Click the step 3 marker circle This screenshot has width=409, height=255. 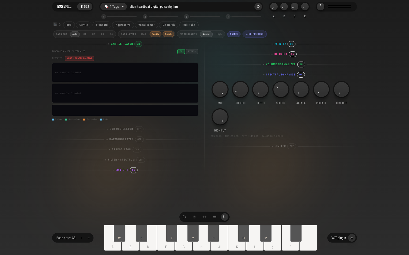click(186, 17)
